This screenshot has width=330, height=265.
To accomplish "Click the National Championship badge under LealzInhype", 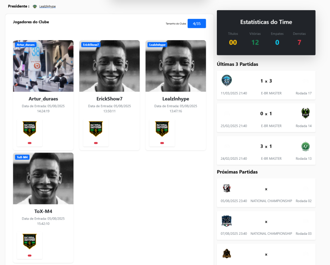I will 162,129.
